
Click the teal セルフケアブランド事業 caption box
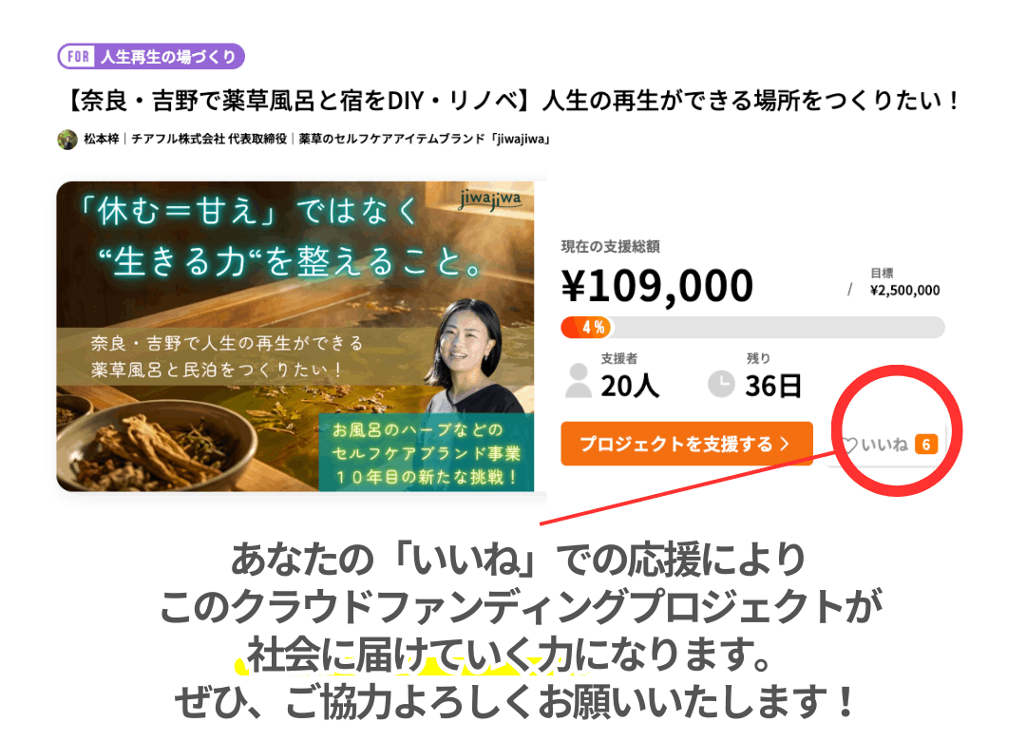[x=426, y=452]
